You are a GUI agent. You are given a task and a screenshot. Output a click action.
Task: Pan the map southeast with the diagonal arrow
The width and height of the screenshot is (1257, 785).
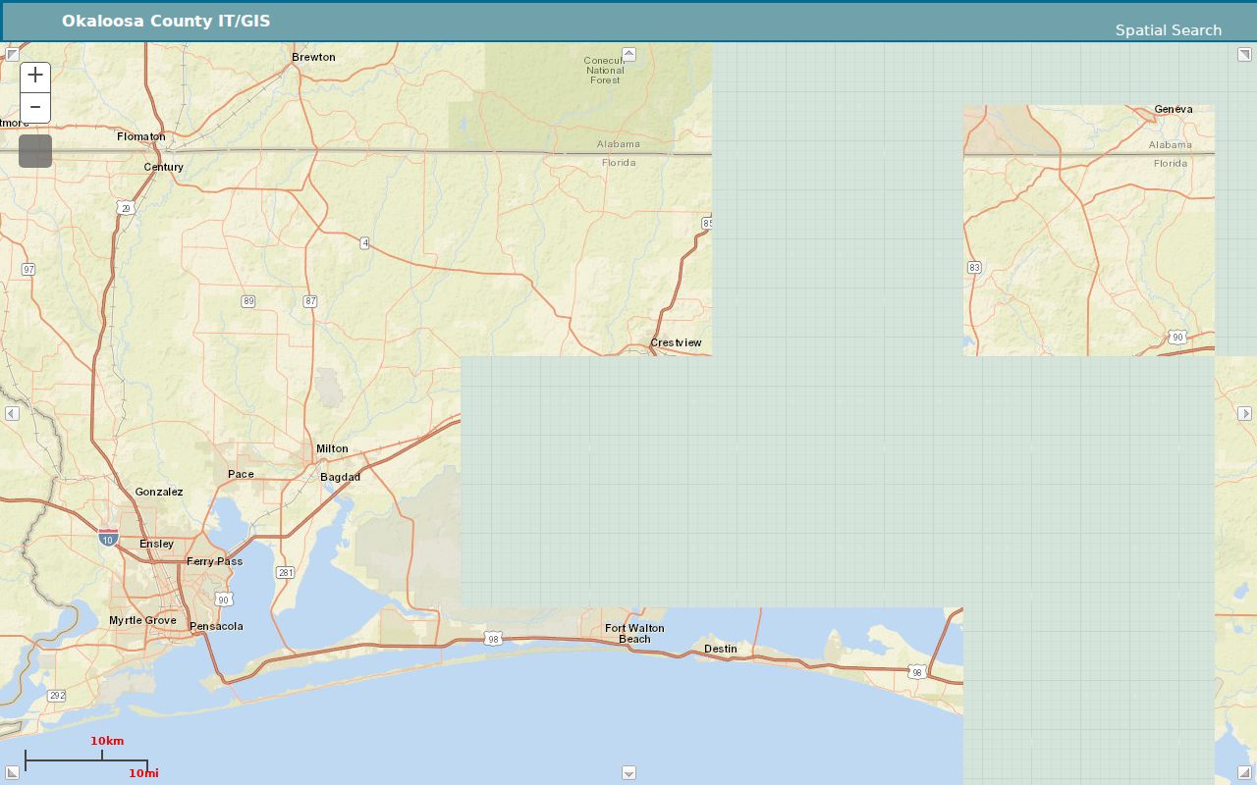[1244, 773]
